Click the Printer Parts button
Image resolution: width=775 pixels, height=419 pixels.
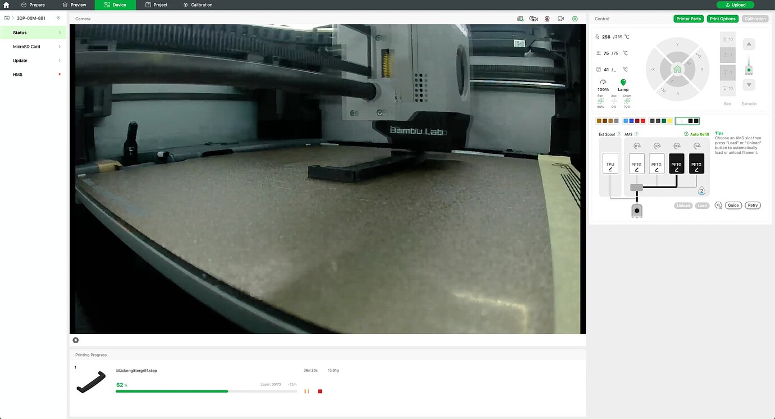(x=689, y=19)
